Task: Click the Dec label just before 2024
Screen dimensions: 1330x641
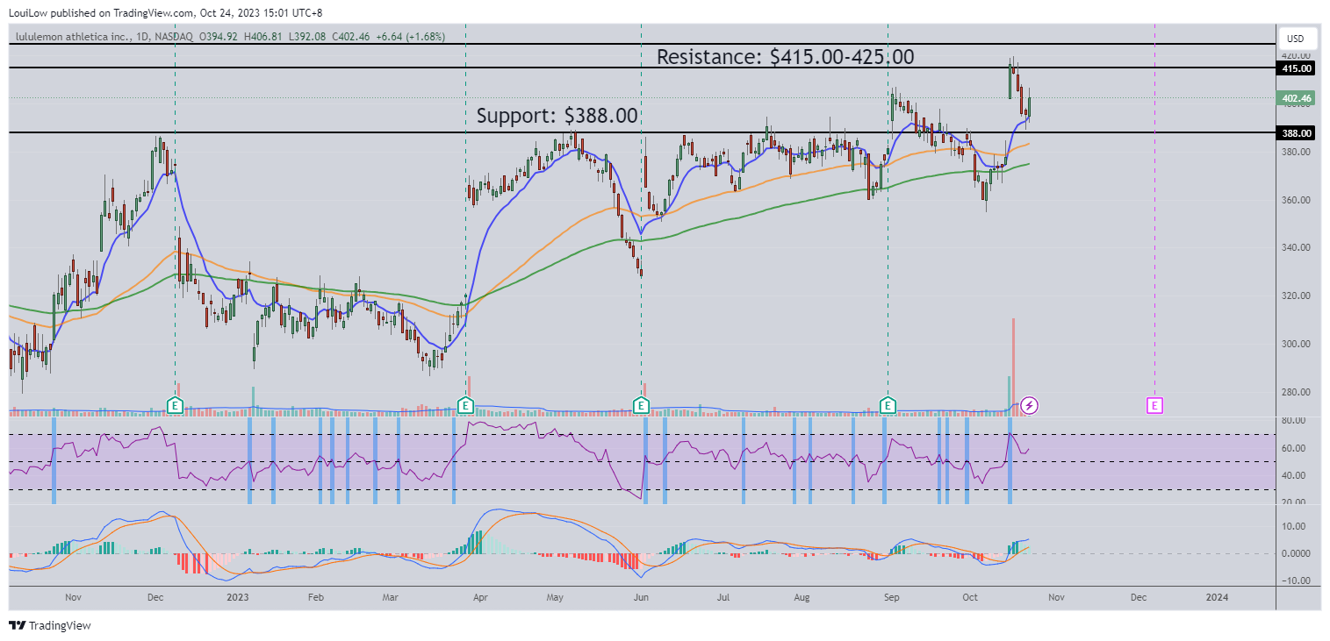Action: click(x=1138, y=597)
